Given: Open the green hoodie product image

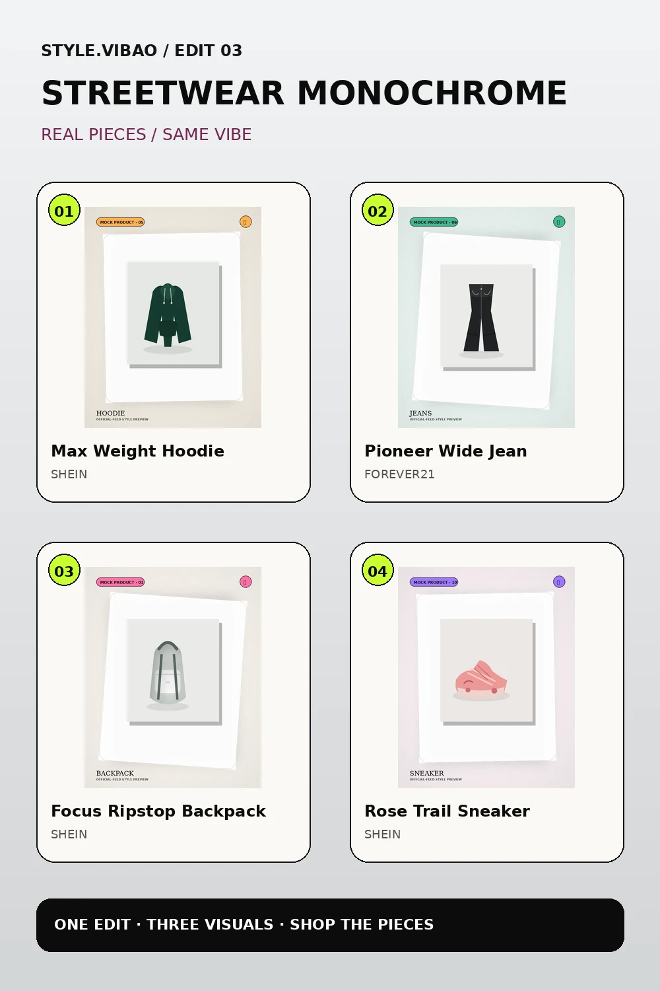Looking at the screenshot, I should tap(173, 317).
